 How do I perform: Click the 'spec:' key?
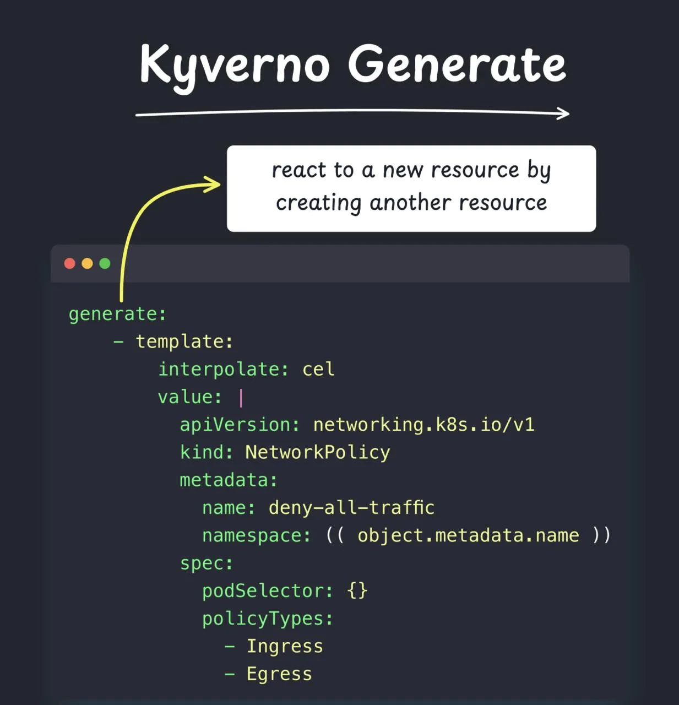(207, 563)
